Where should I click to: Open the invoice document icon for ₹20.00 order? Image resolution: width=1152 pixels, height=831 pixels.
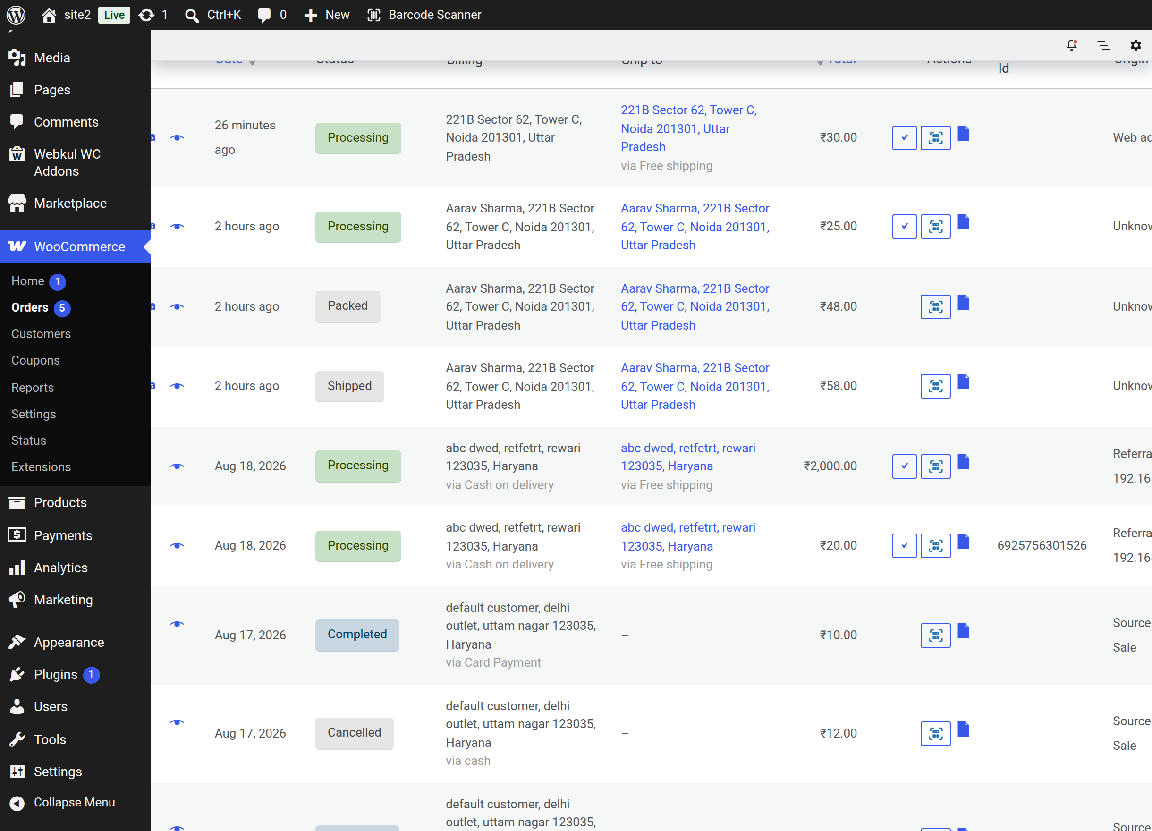click(964, 541)
